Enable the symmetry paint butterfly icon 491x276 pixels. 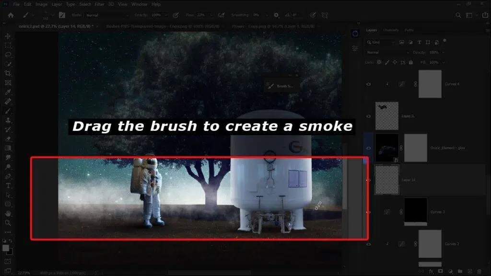pos(325,15)
